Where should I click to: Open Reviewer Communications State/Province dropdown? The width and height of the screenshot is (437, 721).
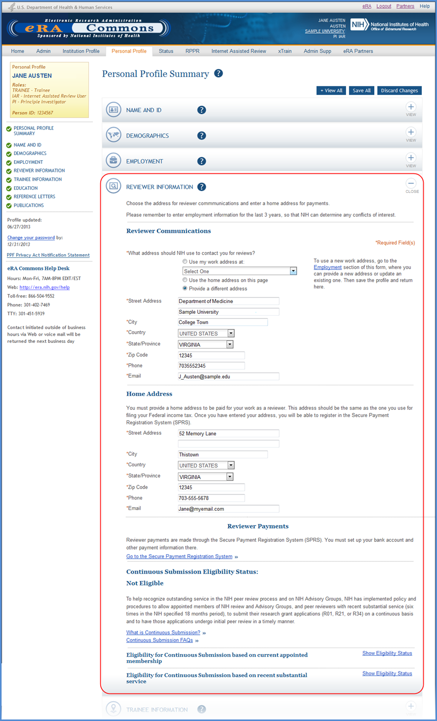pyautogui.click(x=205, y=344)
